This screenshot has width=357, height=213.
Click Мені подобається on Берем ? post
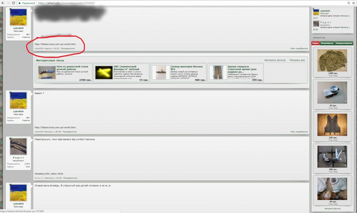[299, 132]
